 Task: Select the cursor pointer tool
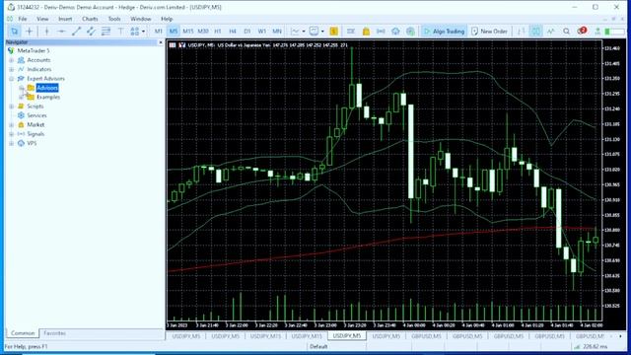[14, 32]
